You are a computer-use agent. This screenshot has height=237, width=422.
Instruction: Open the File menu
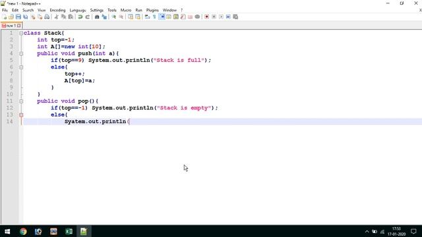click(5, 11)
